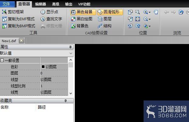Click the properties scrollbar down arrow
The image size is (189, 122).
pyautogui.click(x=71, y=93)
